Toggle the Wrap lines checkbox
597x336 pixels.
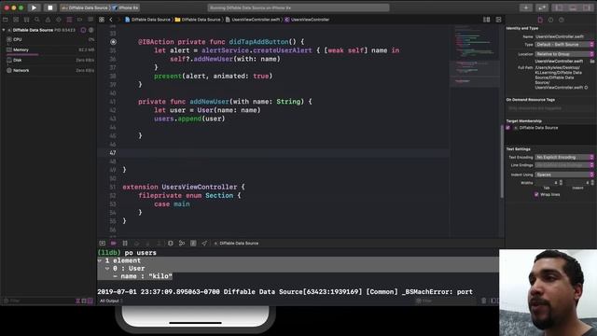[536, 194]
